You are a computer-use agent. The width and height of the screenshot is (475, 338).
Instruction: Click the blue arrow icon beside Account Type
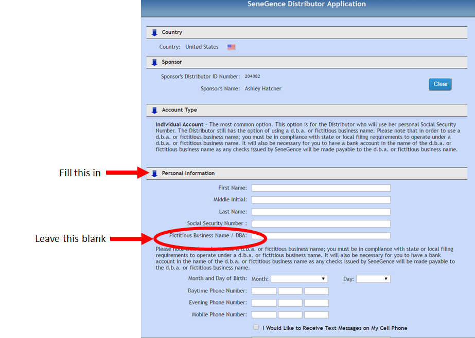[154, 110]
